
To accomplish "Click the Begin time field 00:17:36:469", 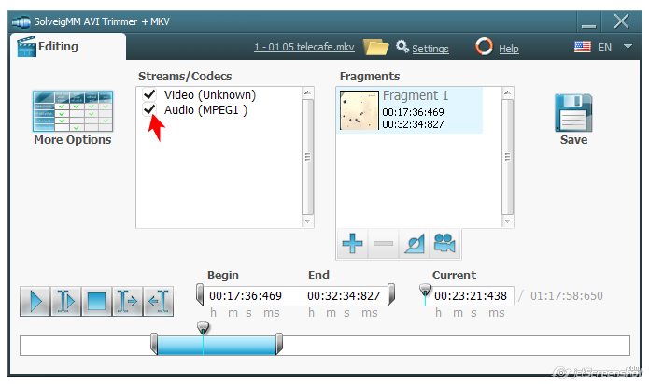I will pyautogui.click(x=246, y=296).
